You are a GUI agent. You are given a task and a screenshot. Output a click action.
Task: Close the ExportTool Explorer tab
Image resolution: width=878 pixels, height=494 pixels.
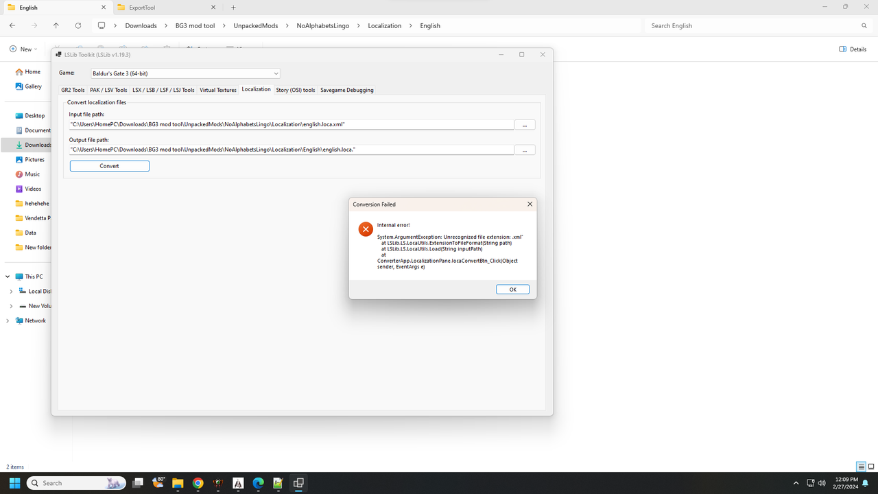[x=214, y=8]
